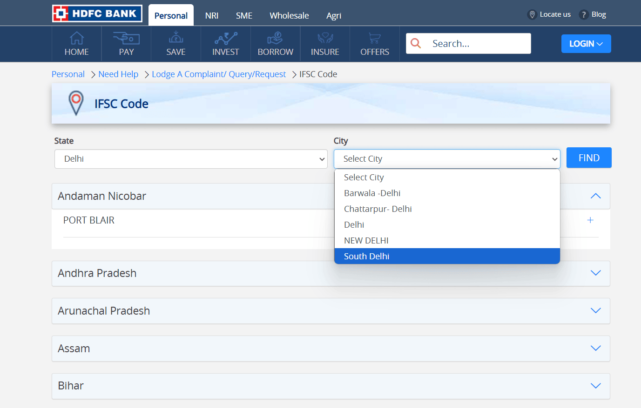Switch to the Personal tab

pos(171,15)
